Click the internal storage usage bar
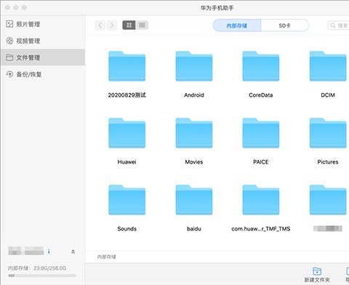349x285 pixels. click(x=42, y=276)
